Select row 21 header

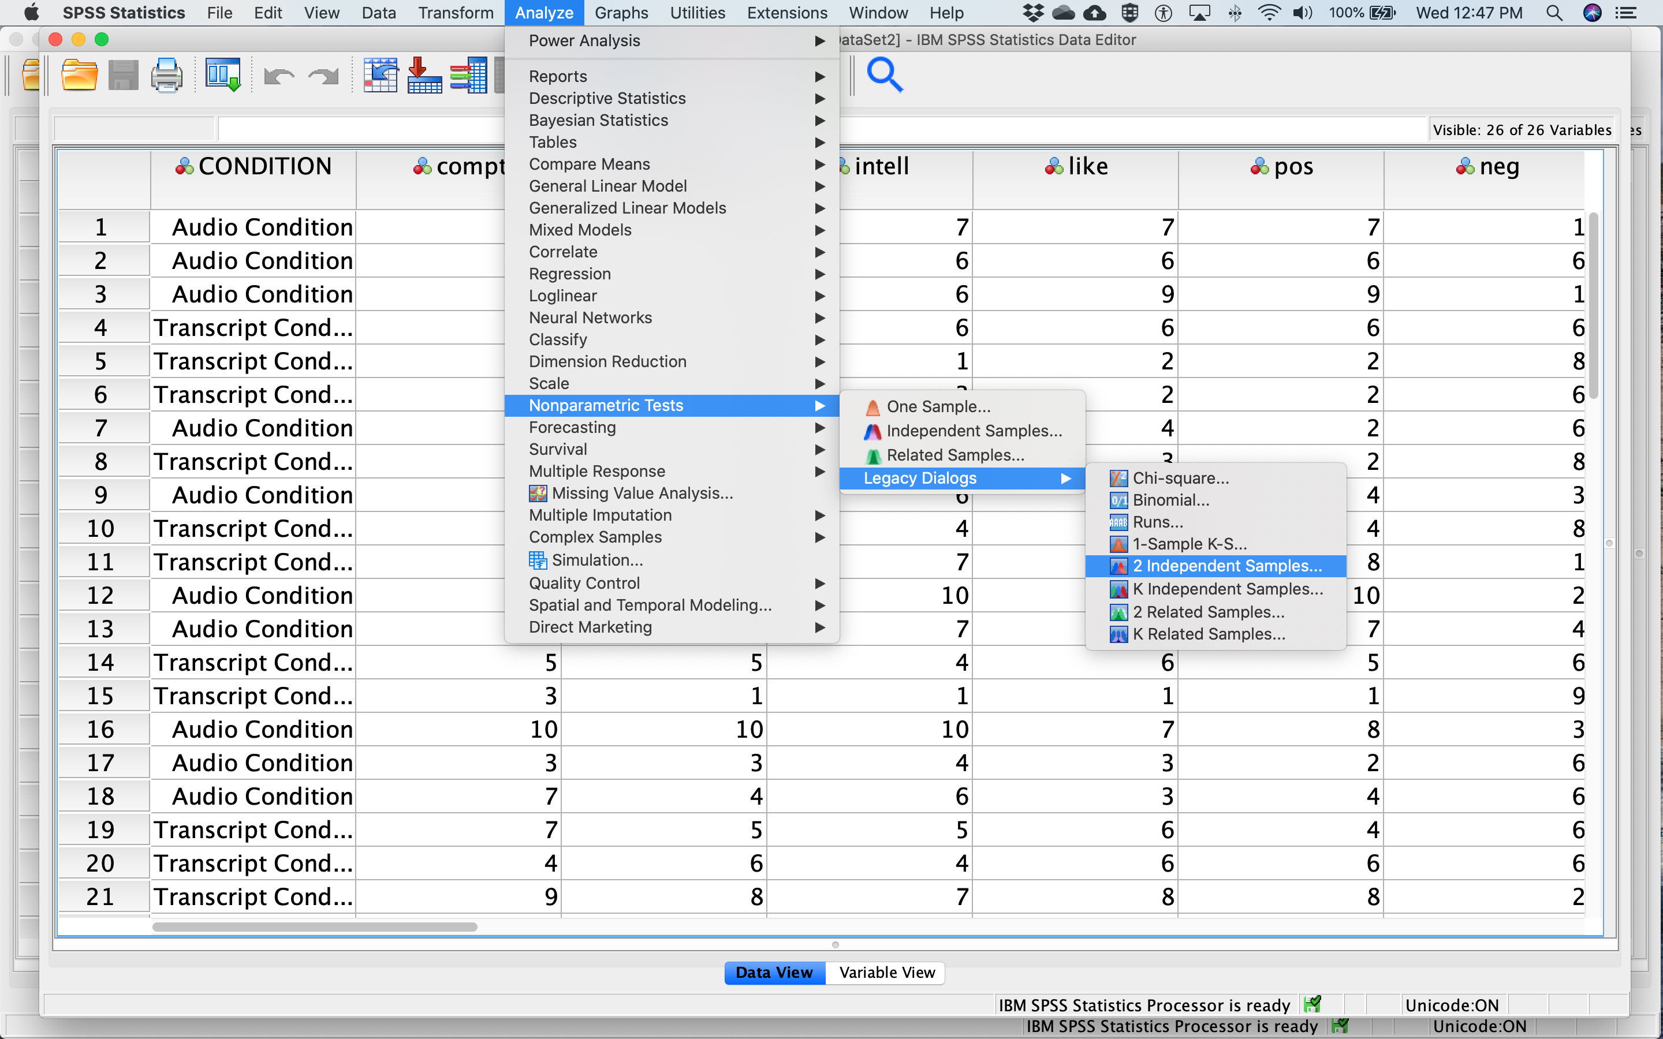click(x=103, y=897)
